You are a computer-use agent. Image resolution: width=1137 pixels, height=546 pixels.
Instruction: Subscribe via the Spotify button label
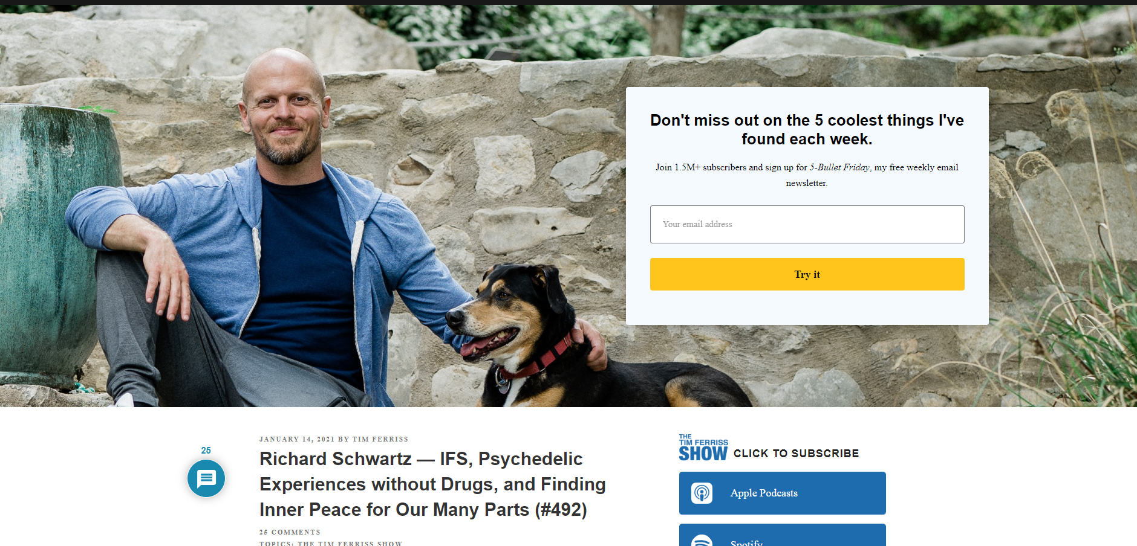pos(746,542)
